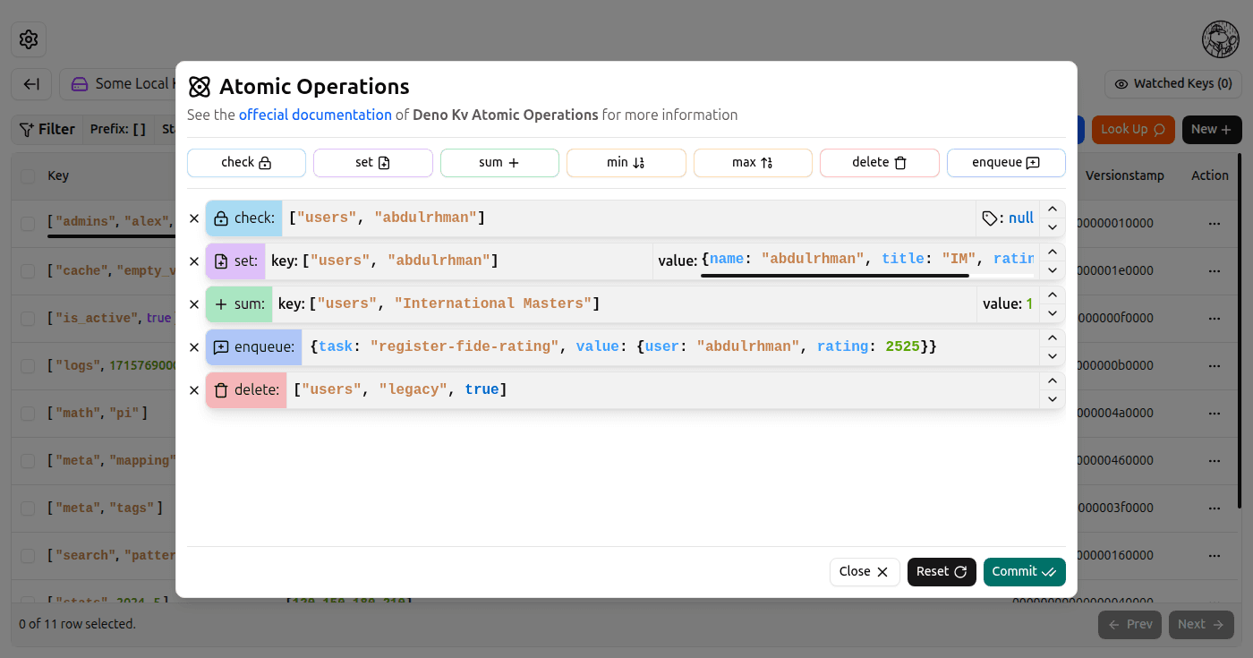The height and width of the screenshot is (658, 1253).
Task: Select the logs row checkbox
Action: click(x=28, y=365)
